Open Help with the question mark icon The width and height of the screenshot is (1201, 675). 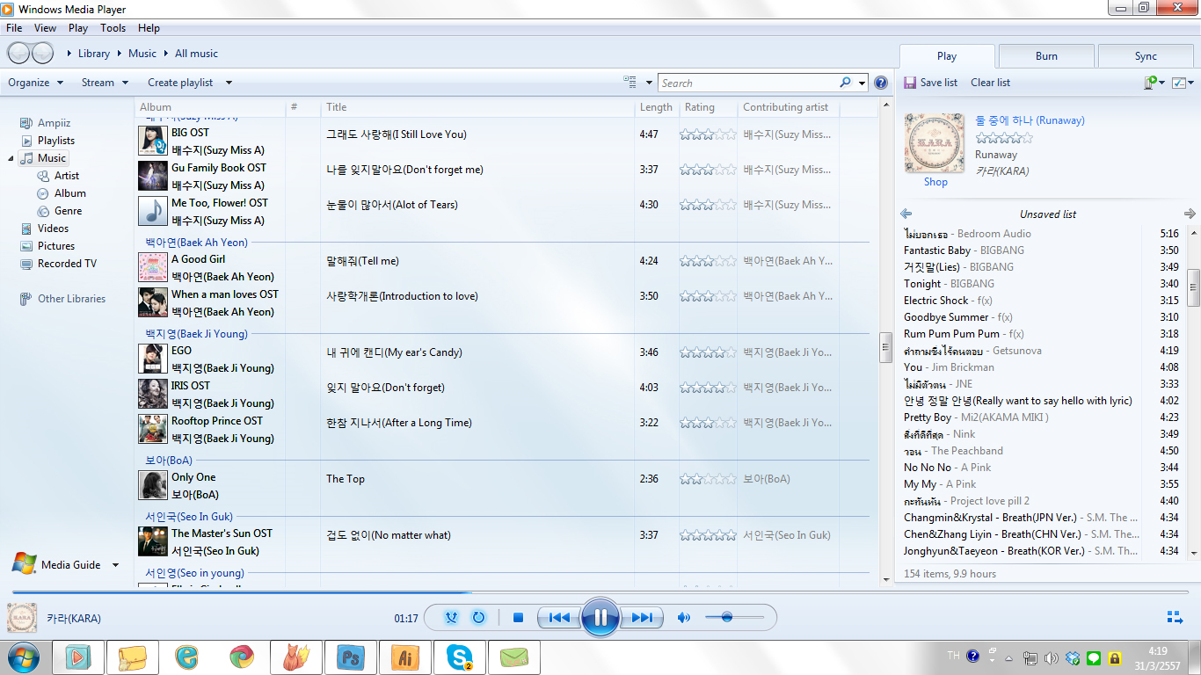(881, 83)
